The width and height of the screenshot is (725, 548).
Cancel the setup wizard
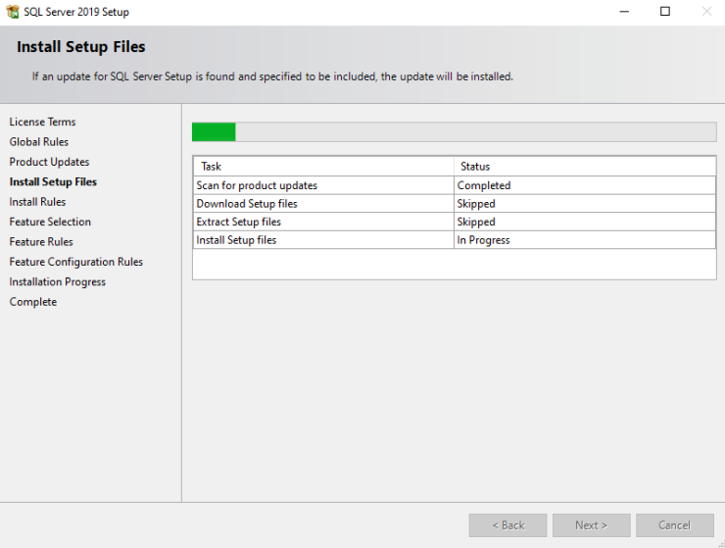675,525
